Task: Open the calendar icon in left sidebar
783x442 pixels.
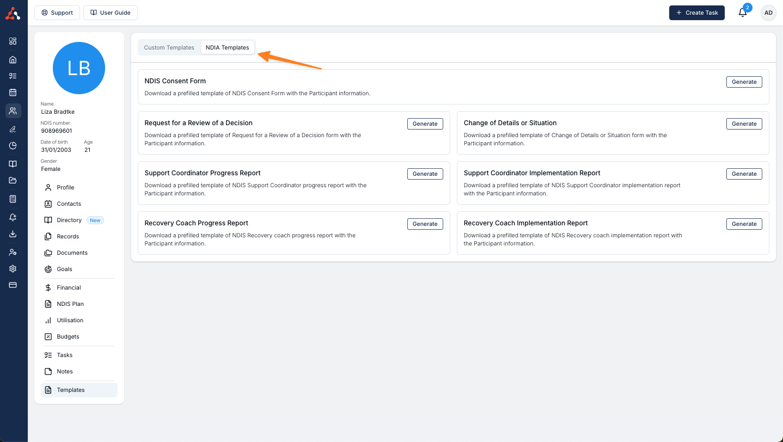Action: 13,93
